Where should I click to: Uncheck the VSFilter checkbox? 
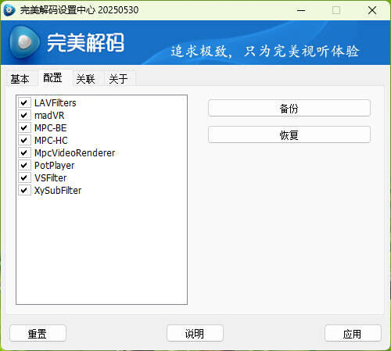(24, 177)
